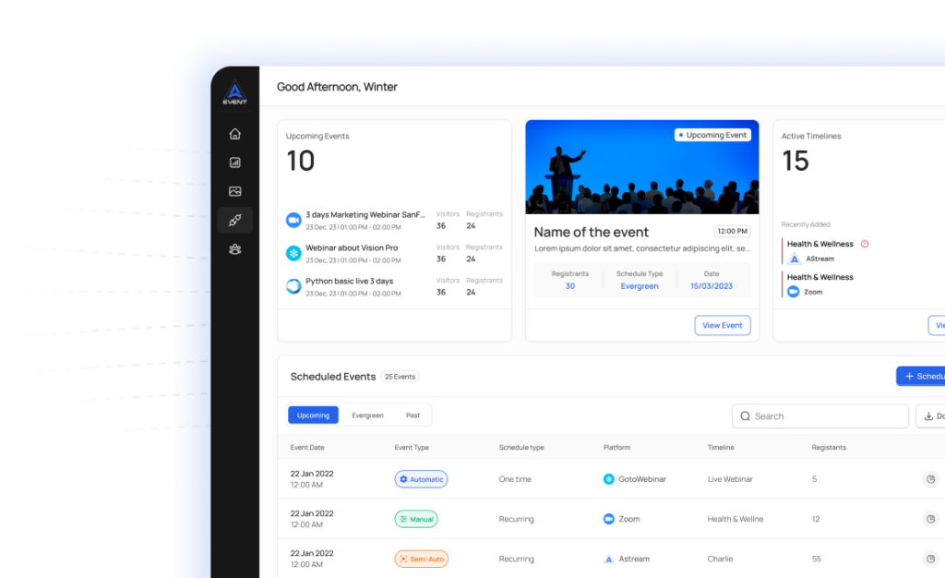This screenshot has height=578, width=945.
Task: Click the Event Type column header
Action: click(x=412, y=447)
